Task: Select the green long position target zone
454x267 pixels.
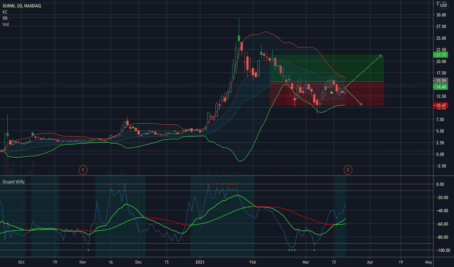Action: (x=326, y=68)
